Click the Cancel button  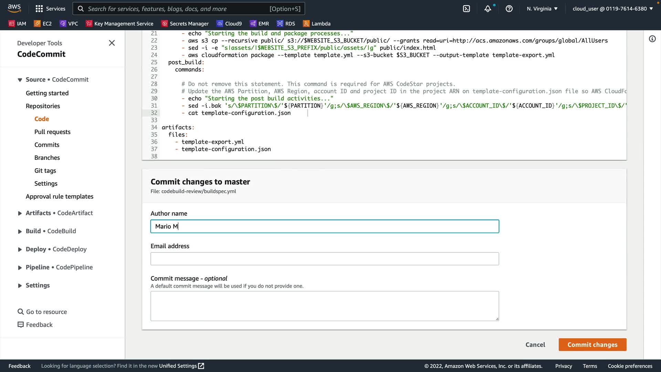pos(535,344)
